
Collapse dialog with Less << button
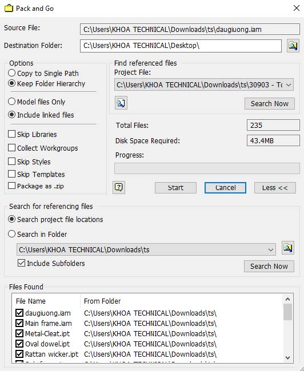coord(275,188)
